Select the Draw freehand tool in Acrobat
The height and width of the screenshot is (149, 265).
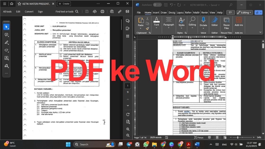point(6,50)
